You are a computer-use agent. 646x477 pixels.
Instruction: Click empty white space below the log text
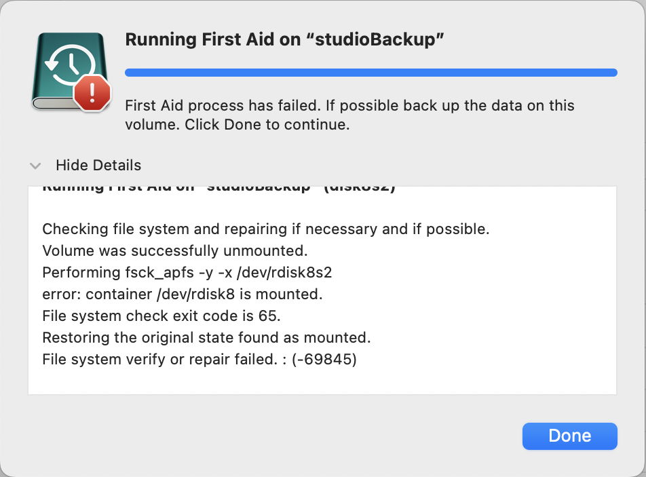click(x=322, y=381)
